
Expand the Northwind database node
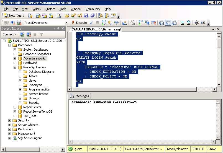pyautogui.click(x=15, y=63)
